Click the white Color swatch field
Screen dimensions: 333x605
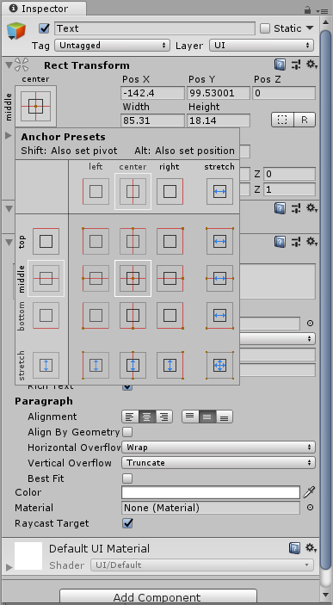coord(211,492)
